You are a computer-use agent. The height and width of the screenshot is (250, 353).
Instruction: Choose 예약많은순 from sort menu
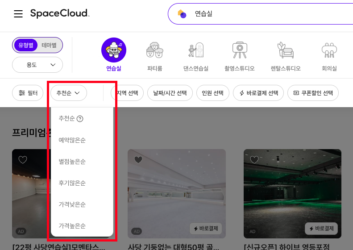(x=72, y=140)
